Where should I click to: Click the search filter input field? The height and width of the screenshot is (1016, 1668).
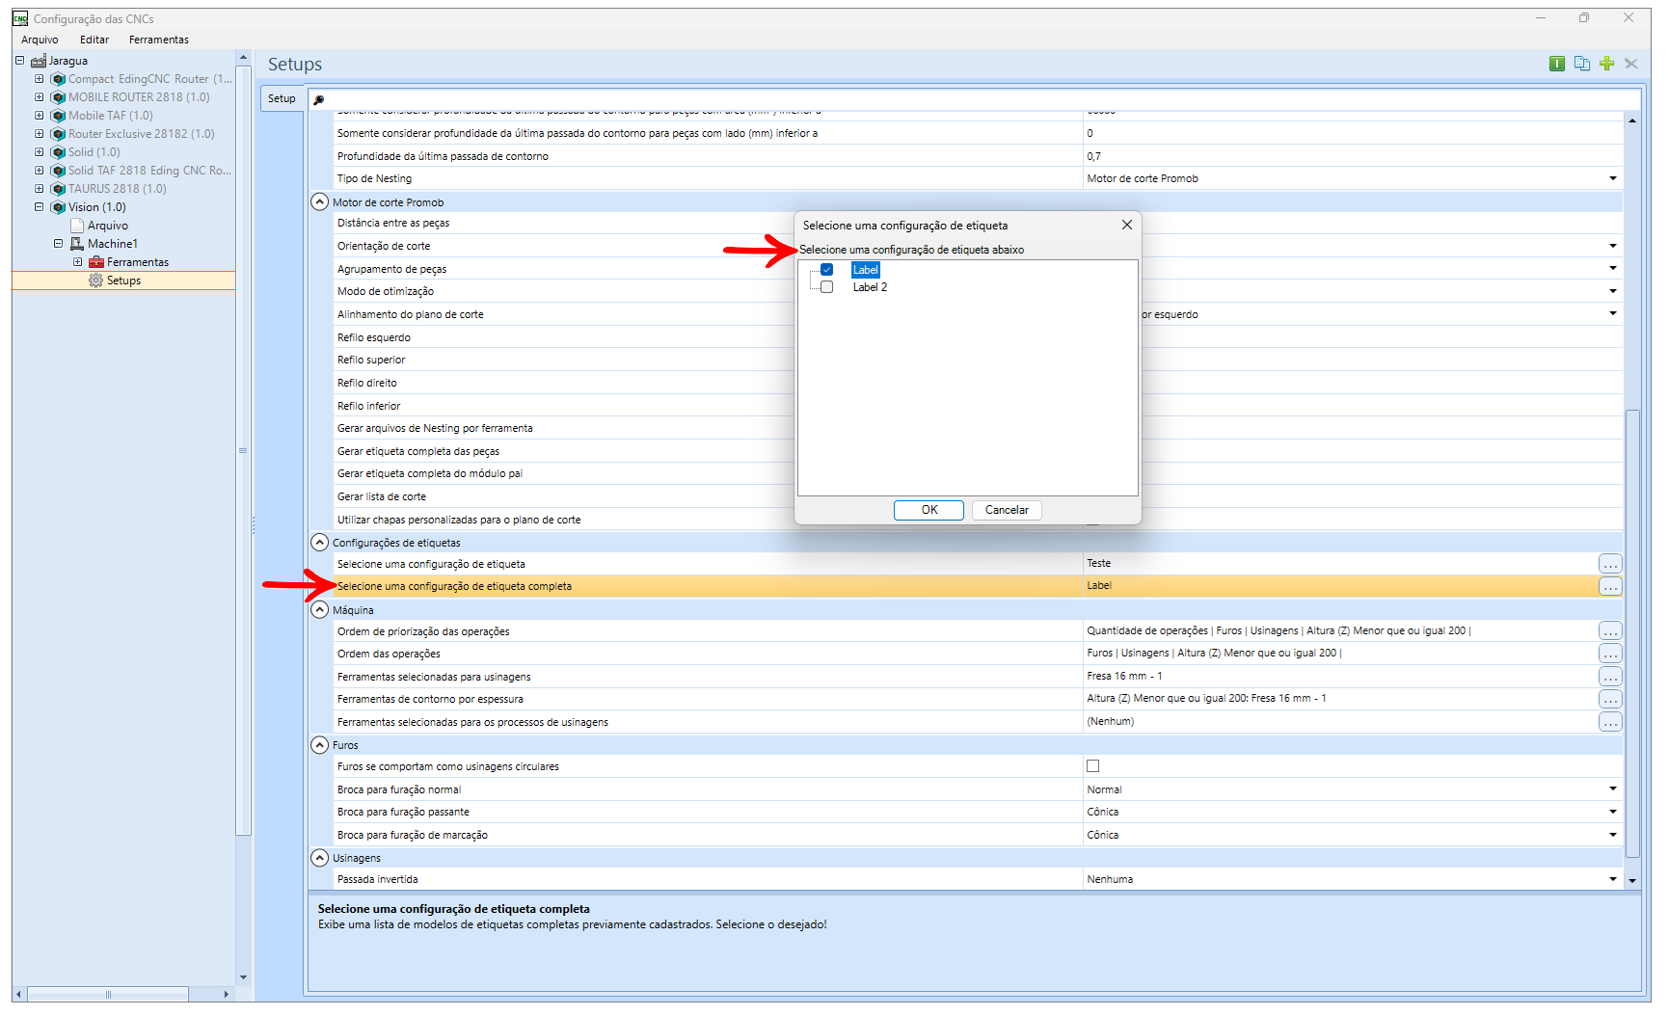(x=983, y=99)
